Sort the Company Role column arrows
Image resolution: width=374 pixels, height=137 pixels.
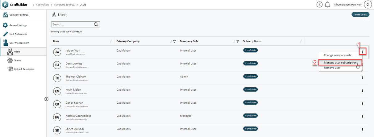(x=234, y=41)
